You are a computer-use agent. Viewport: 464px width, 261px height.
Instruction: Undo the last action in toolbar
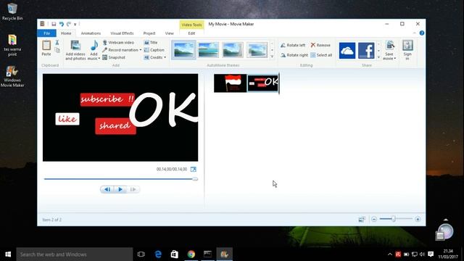coord(61,24)
